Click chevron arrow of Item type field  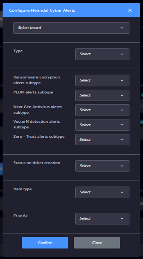[x=122, y=192]
